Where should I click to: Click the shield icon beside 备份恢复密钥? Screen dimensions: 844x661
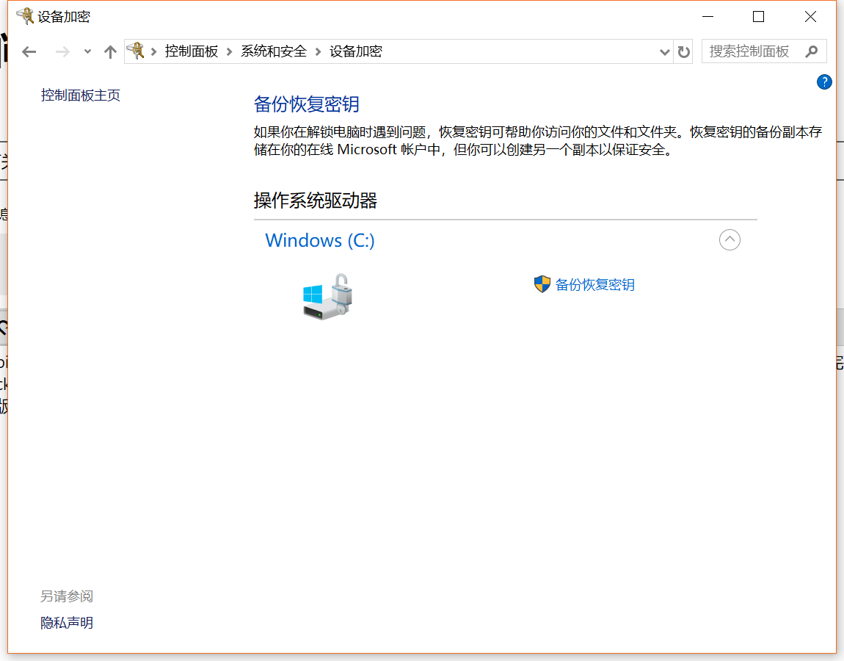[x=542, y=284]
